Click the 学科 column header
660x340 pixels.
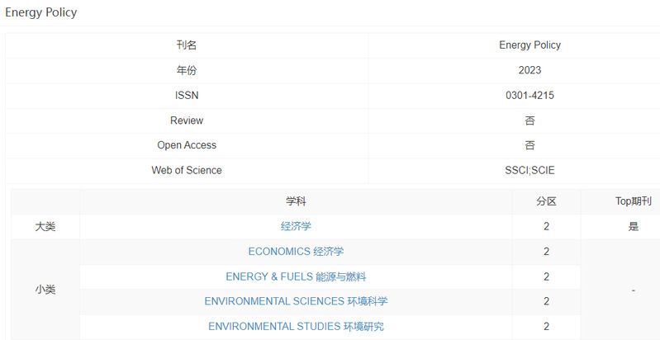[x=296, y=201]
